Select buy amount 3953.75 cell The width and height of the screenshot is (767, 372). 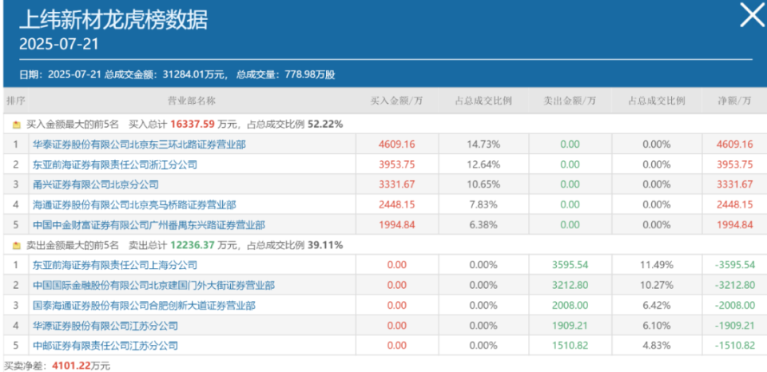(x=397, y=164)
